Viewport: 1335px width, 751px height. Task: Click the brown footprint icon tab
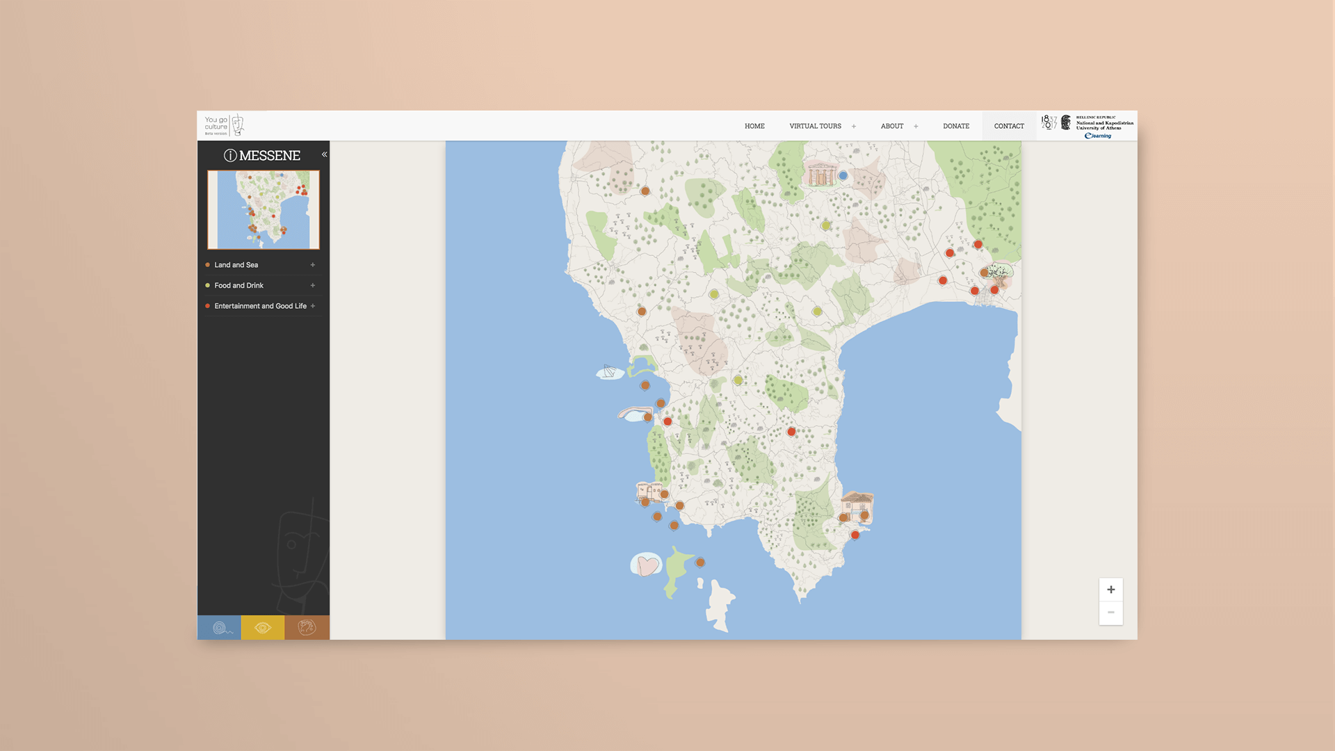coord(307,628)
